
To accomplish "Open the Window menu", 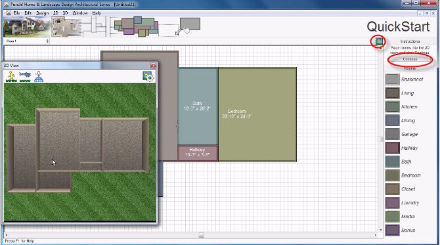I will tap(80, 13).
